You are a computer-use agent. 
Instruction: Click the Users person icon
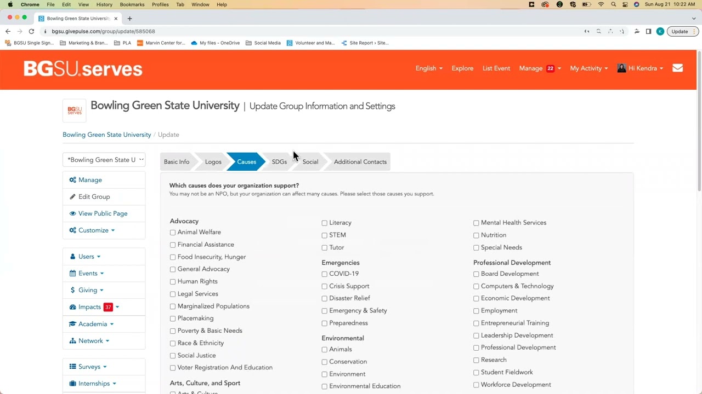click(x=73, y=257)
